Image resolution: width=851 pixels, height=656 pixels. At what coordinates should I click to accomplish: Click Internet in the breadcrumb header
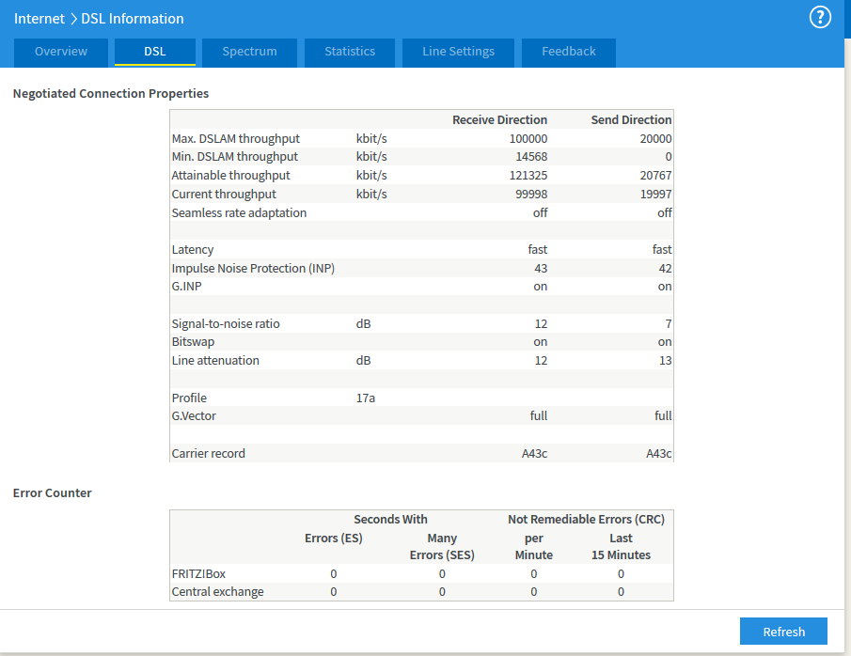point(39,19)
